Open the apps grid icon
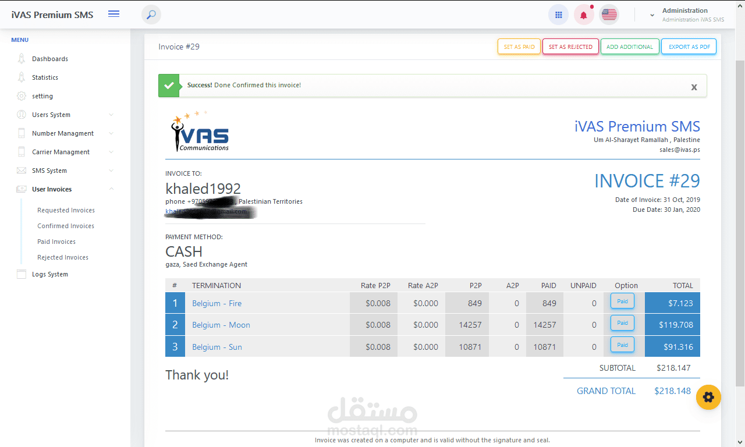 [558, 15]
